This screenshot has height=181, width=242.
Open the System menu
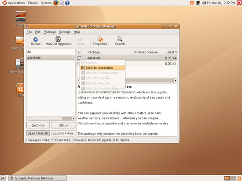click(x=46, y=3)
